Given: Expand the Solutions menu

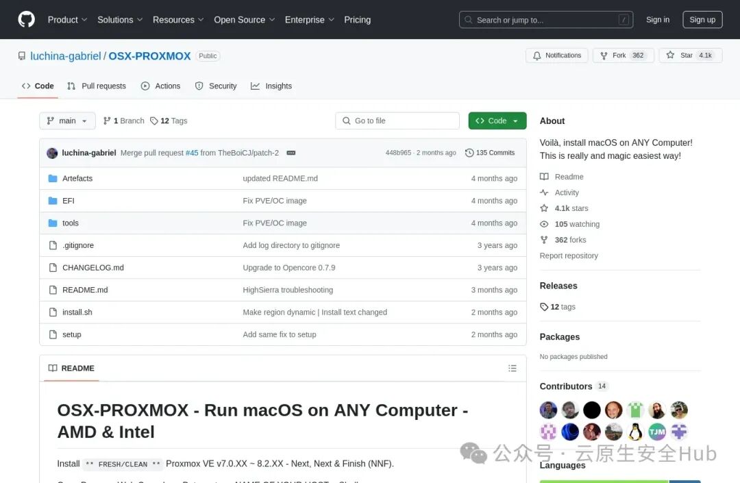Looking at the screenshot, I should 120,20.
